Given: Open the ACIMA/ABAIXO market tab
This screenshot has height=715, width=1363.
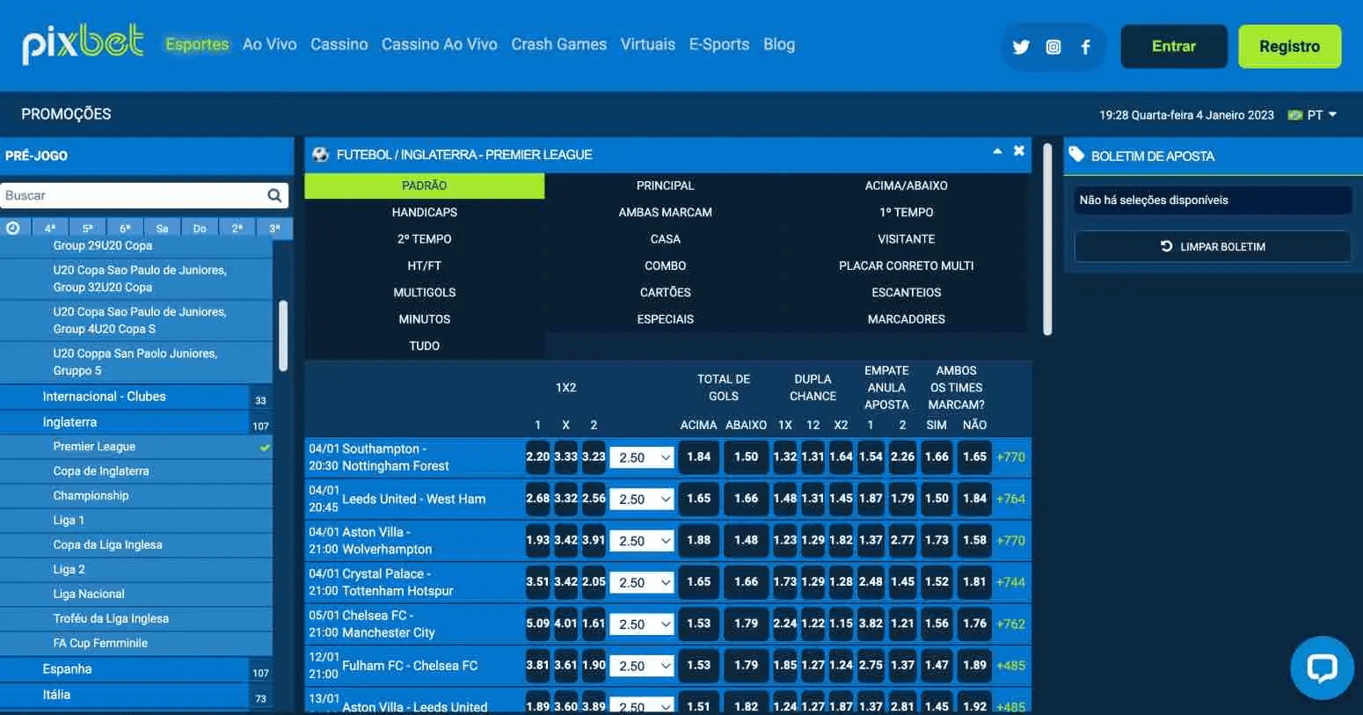Looking at the screenshot, I should coord(907,186).
